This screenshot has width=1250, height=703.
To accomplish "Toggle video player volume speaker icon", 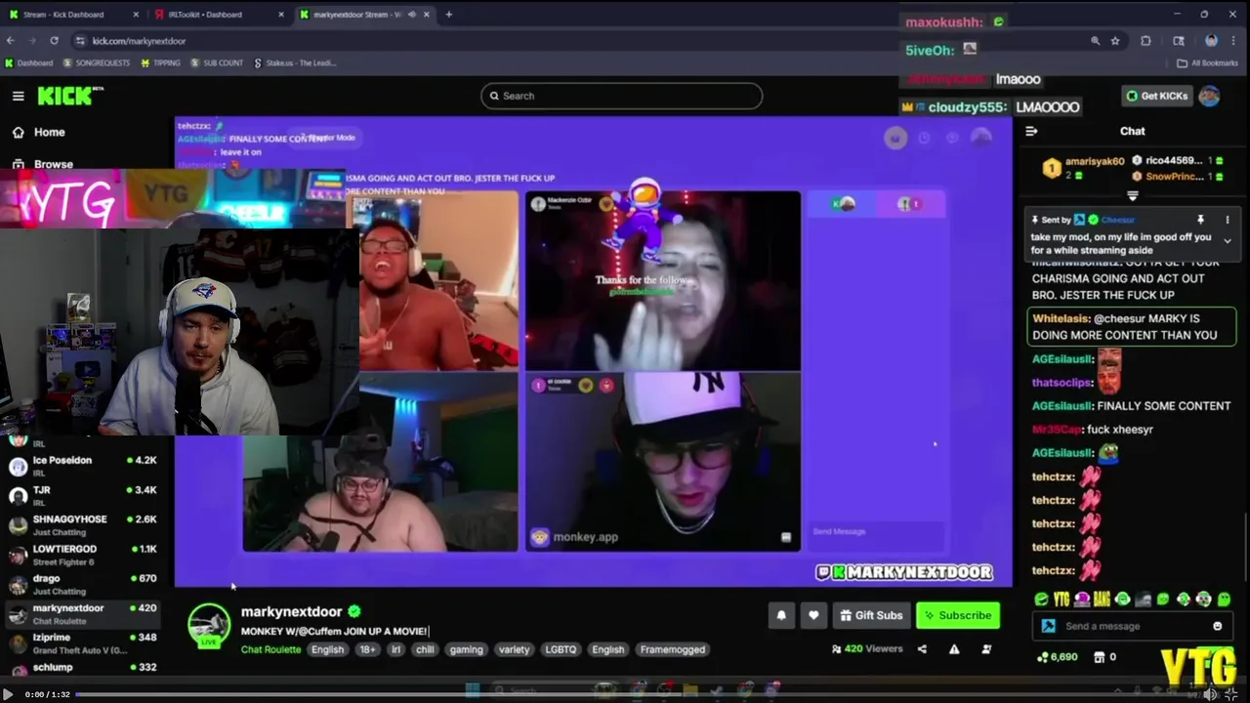I will coord(1209,694).
